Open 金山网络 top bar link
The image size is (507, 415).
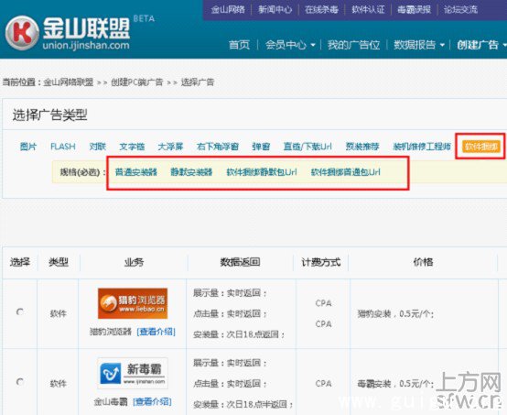pos(228,9)
